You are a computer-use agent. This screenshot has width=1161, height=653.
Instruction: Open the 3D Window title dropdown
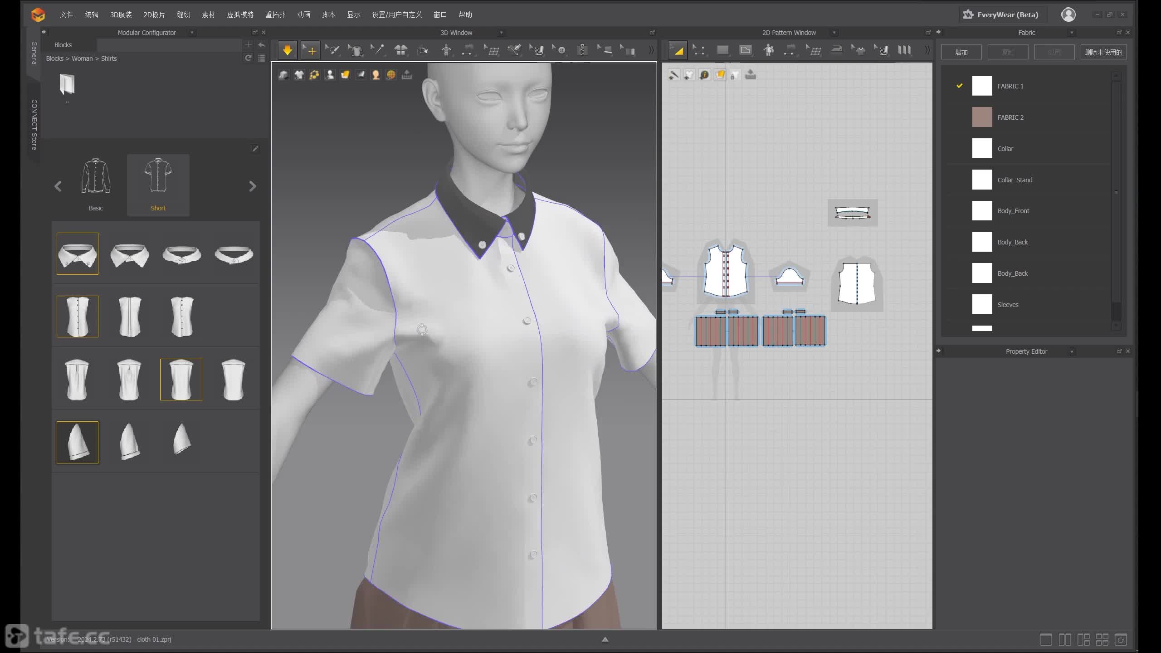(501, 33)
